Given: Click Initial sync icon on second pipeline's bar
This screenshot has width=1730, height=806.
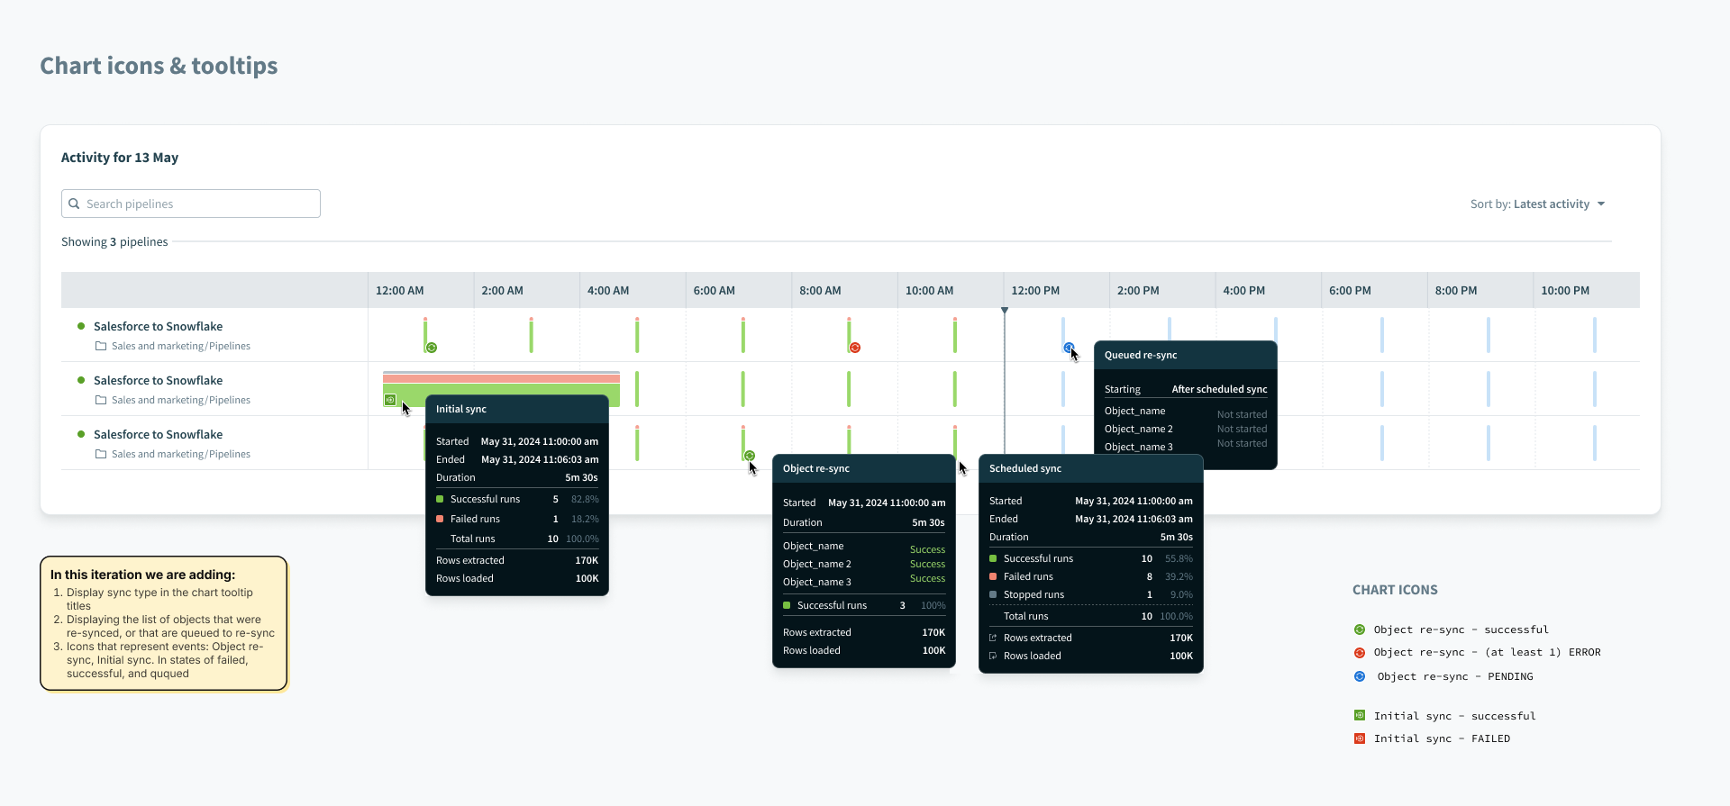Looking at the screenshot, I should point(390,400).
